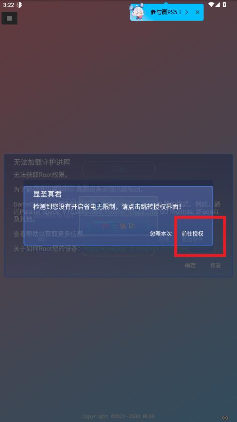Tap the app notification icon beside the clock
237x422 pixels.
click(19, 5)
